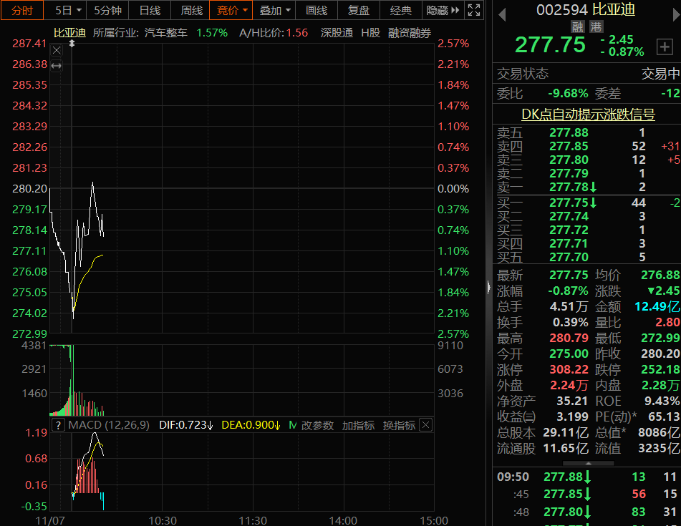This screenshot has height=526, width=681.
Task: Click the horizontal stretch arrow icon
Action: [57, 66]
